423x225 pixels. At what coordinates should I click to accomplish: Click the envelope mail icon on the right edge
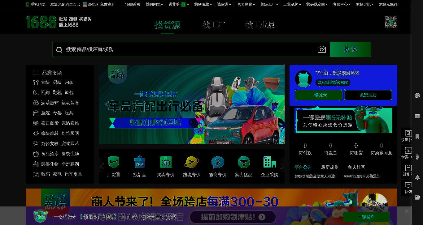(417, 116)
